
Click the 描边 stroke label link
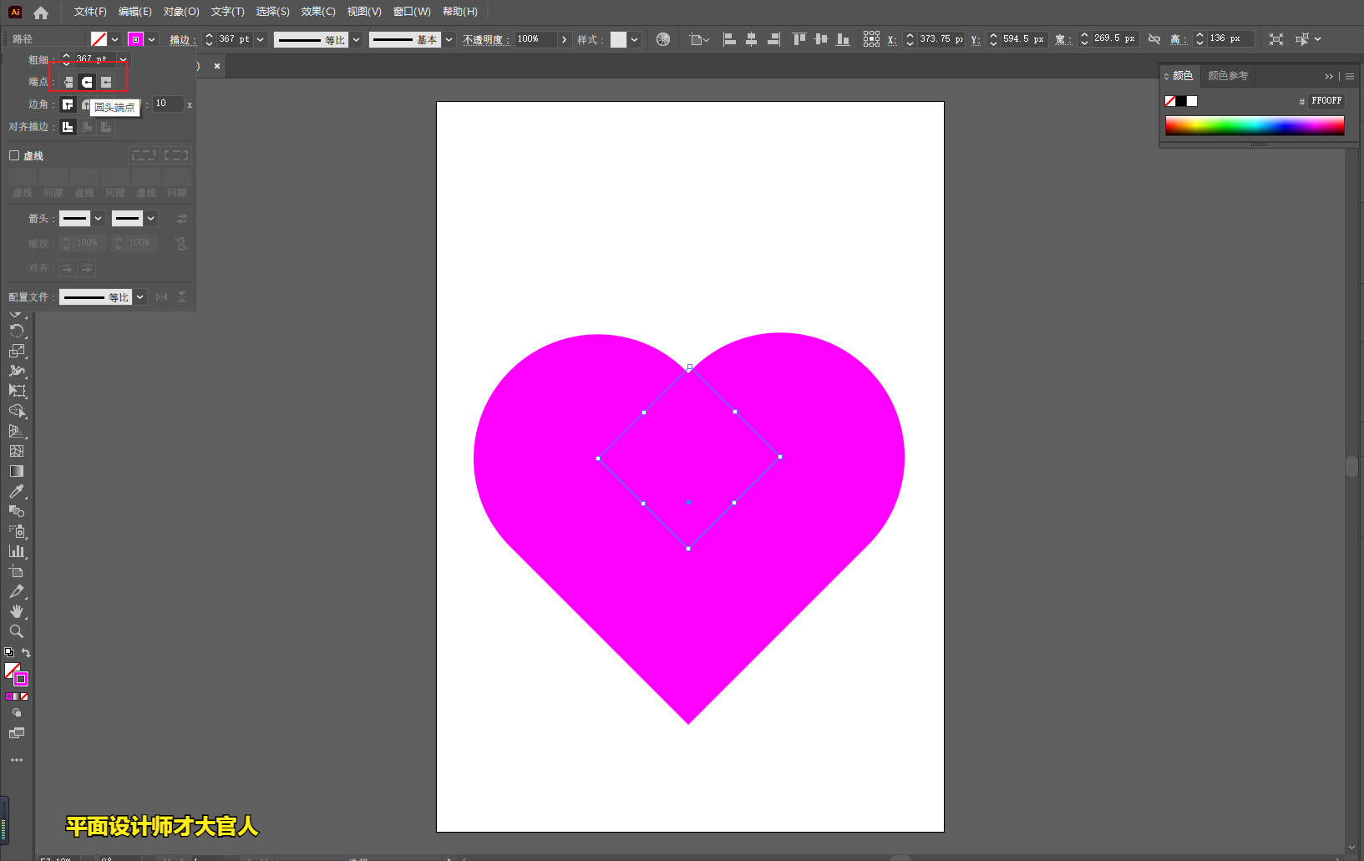[180, 39]
